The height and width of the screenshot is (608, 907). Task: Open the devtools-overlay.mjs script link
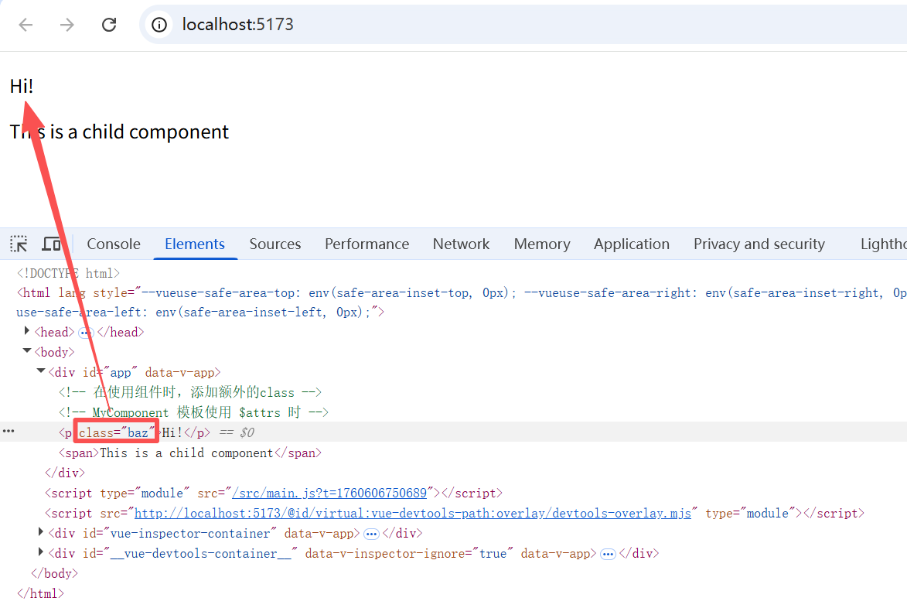click(x=412, y=514)
